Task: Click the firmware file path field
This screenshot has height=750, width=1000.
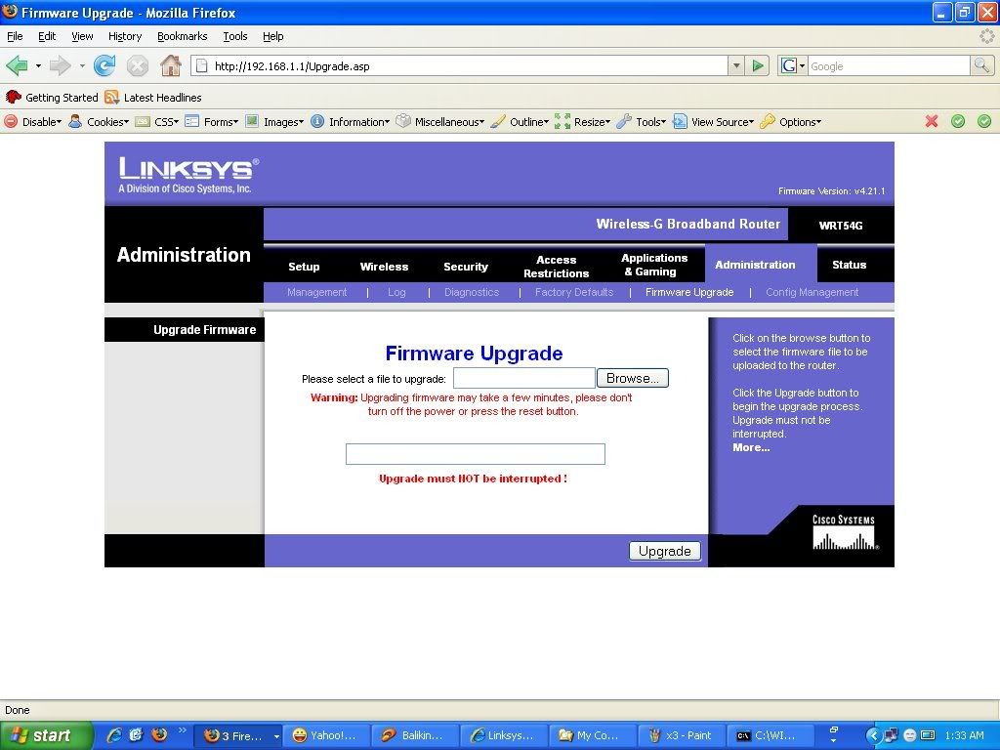Action: (523, 378)
